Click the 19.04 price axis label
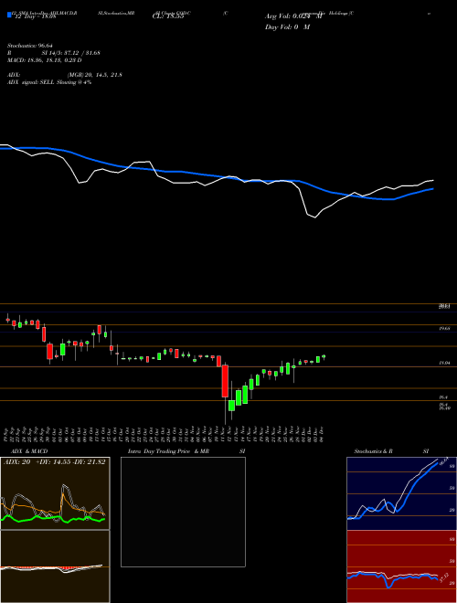 point(445,363)
